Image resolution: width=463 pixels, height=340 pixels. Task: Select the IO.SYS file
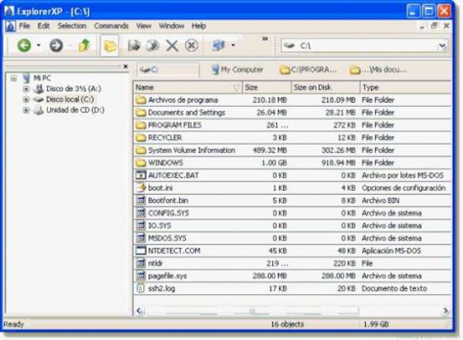(x=159, y=226)
